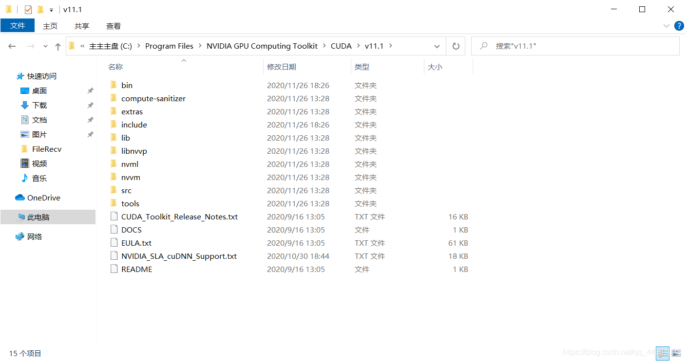Select the src folder icon

114,190
